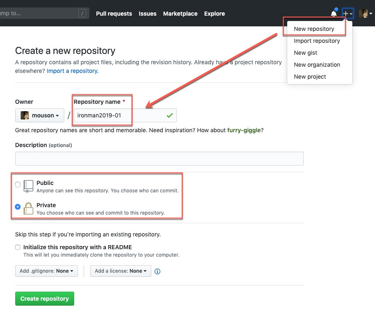Click the Description input field
This screenshot has height=311, width=375.
(159, 159)
